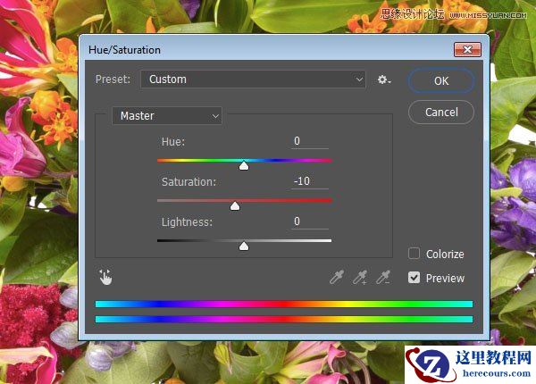Click the upper color spectrum bar

[x=284, y=304]
